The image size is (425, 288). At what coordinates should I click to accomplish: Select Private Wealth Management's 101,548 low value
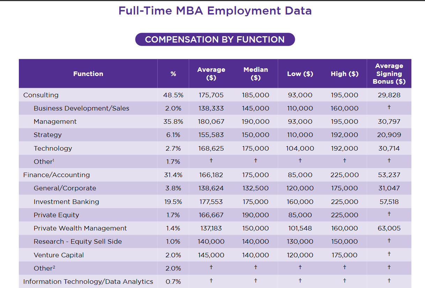[300, 228]
